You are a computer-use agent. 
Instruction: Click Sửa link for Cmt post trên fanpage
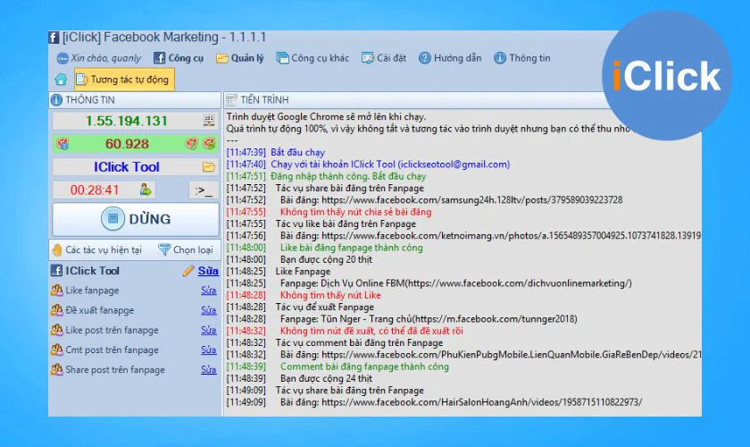(209, 350)
